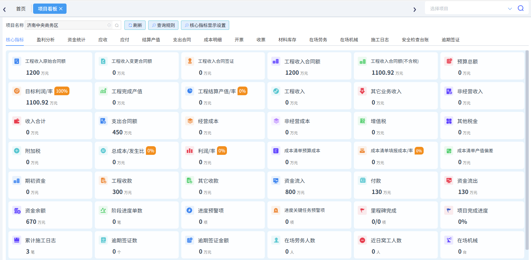This screenshot has height=260, width=531.
Task: Click the 在场机械 excavator icon
Action: point(449,240)
